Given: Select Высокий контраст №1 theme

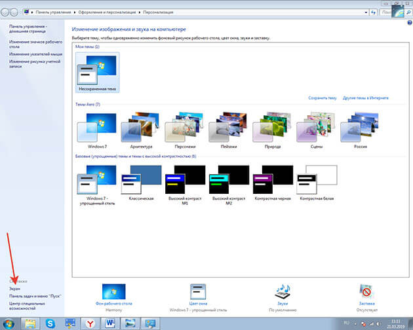Looking at the screenshot, I should (185, 185).
